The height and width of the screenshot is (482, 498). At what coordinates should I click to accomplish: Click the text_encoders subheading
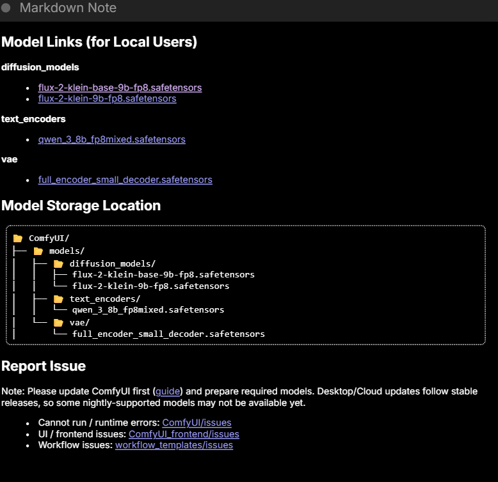[x=33, y=119]
